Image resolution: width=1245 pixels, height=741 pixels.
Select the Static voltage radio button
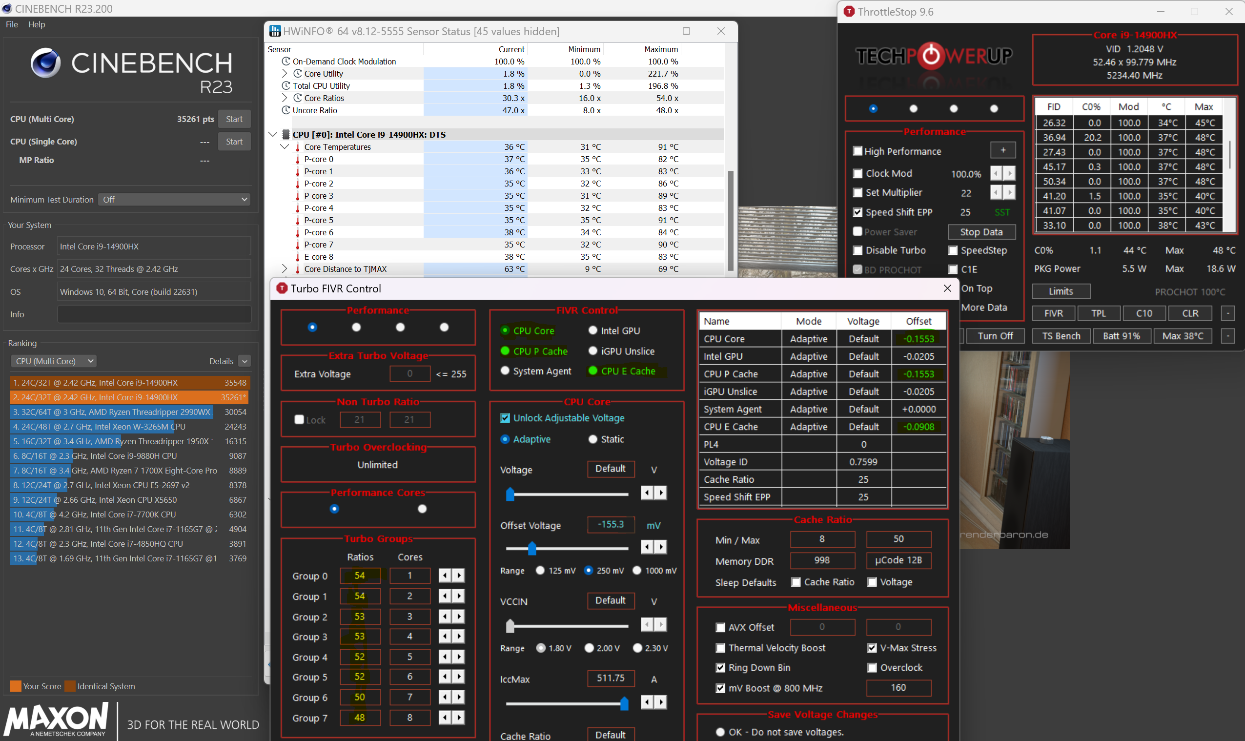(592, 439)
